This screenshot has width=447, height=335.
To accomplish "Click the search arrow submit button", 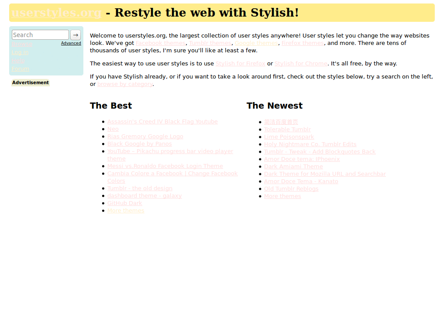I will point(76,35).
